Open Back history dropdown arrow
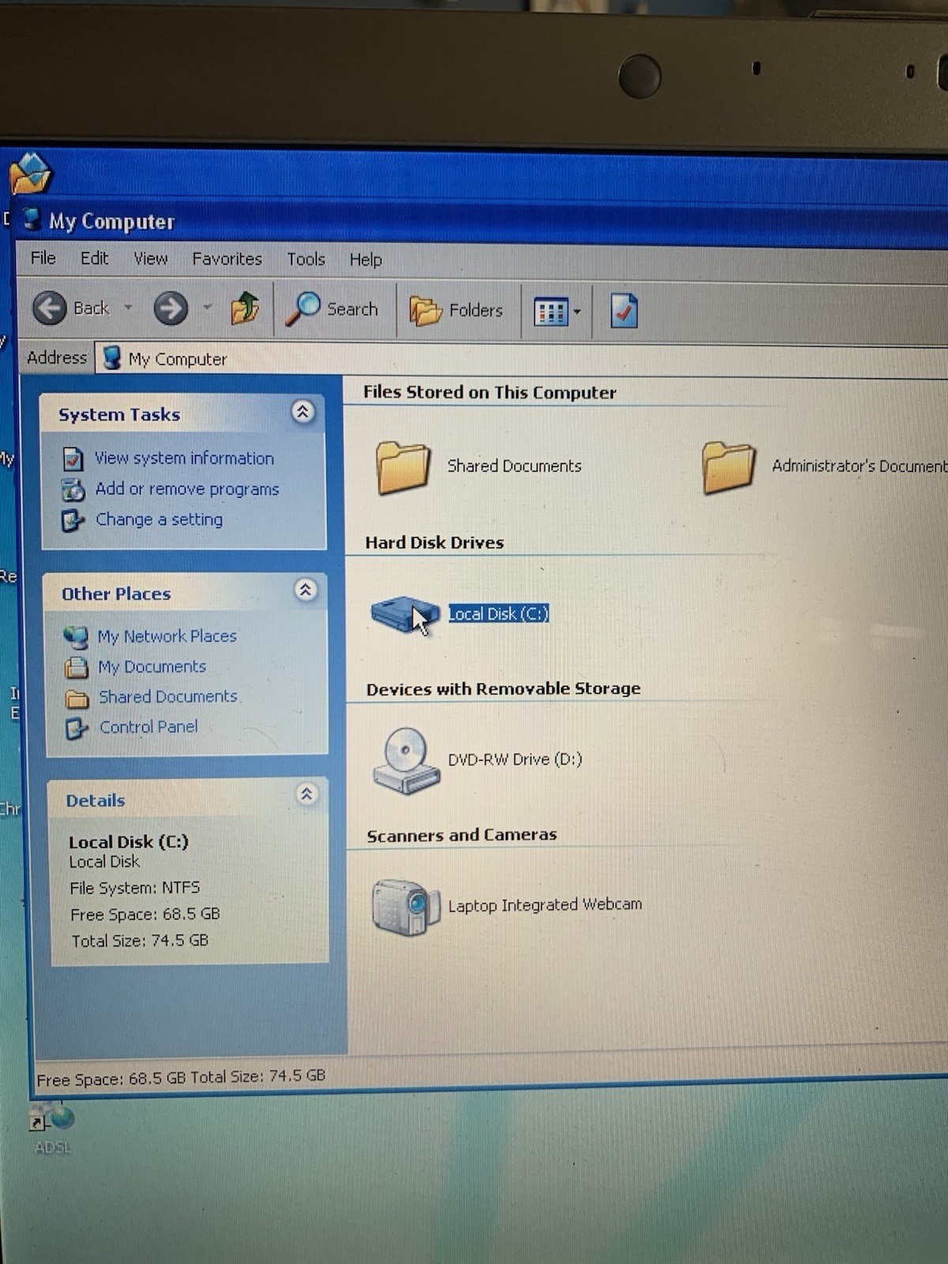The width and height of the screenshot is (948, 1264). (x=128, y=308)
